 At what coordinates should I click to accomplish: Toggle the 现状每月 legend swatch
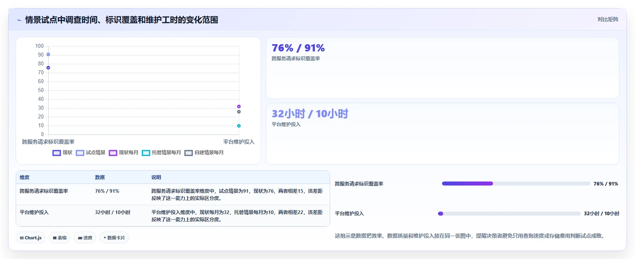113,153
